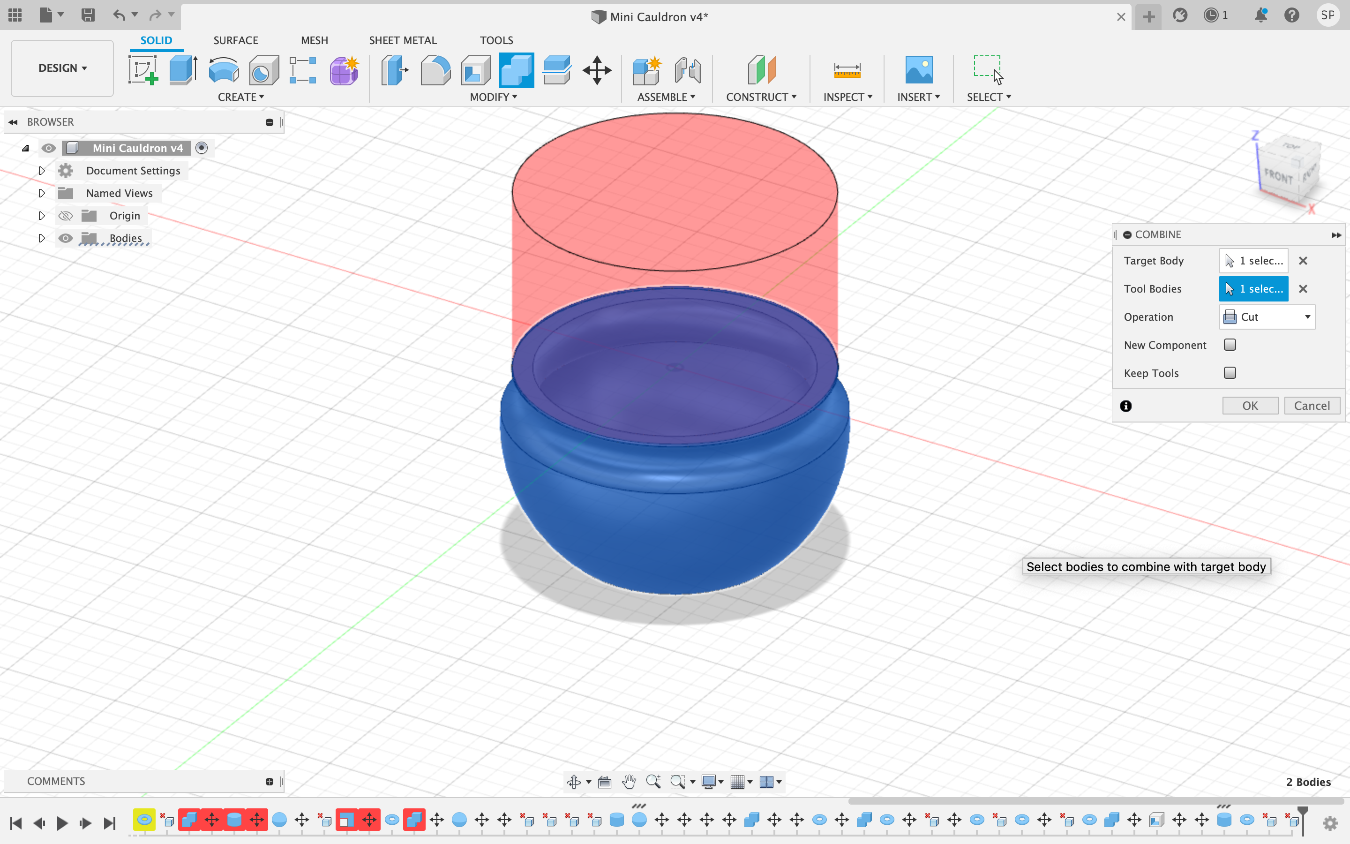Toggle New Component checkbox
This screenshot has height=844, width=1350.
[1230, 344]
